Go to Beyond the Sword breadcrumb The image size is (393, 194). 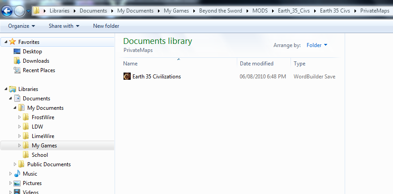pyautogui.click(x=221, y=11)
